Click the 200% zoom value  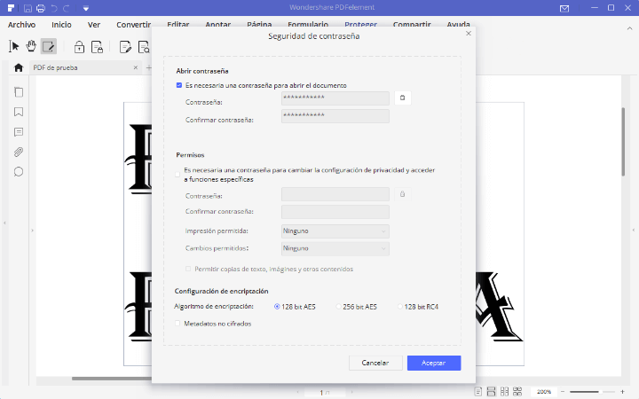544,392
